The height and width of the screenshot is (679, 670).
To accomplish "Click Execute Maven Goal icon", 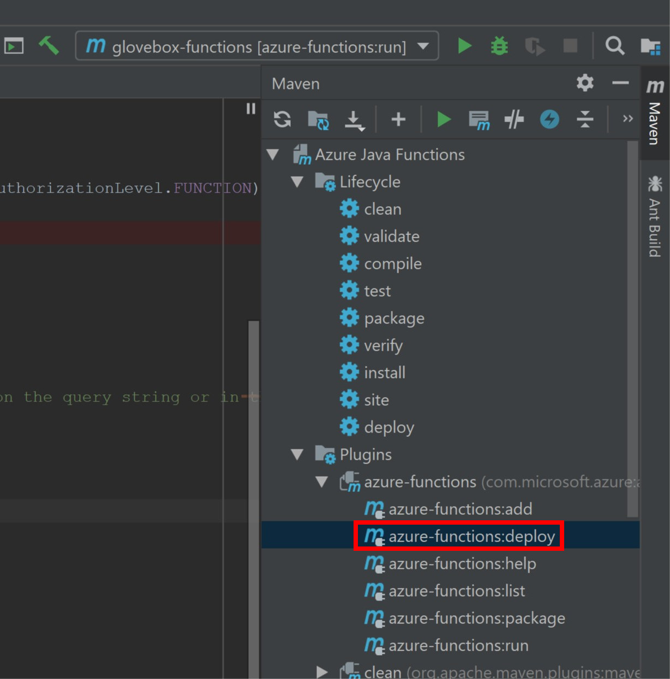I will click(x=479, y=120).
